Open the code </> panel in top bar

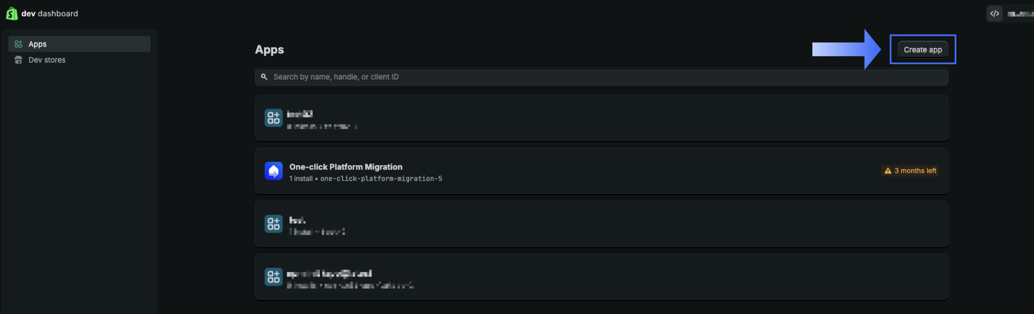[x=995, y=13]
